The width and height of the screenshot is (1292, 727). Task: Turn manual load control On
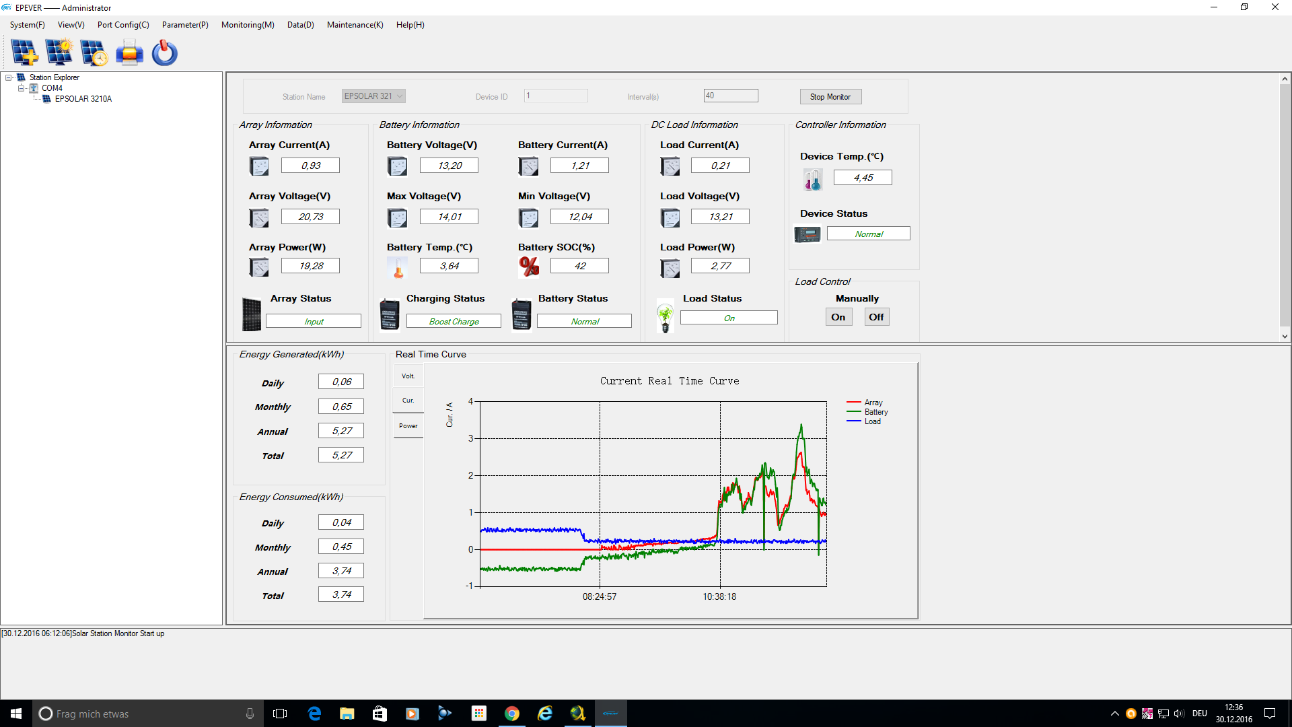pyautogui.click(x=838, y=317)
